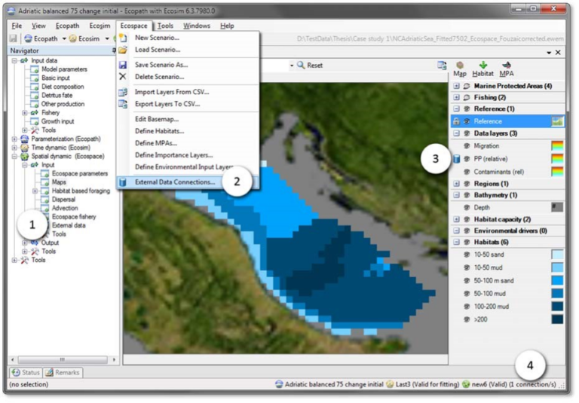Select Diet composition in Navigator tree
The width and height of the screenshot is (579, 403).
tap(63, 87)
